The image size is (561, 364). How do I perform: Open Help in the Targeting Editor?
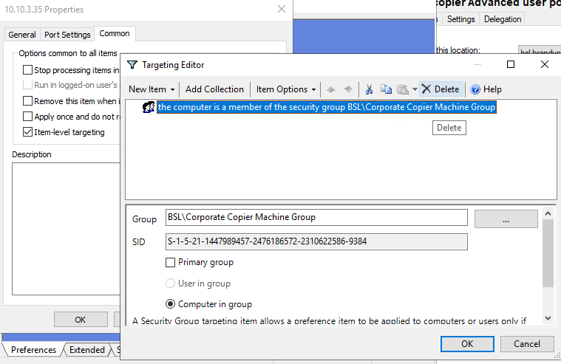486,89
